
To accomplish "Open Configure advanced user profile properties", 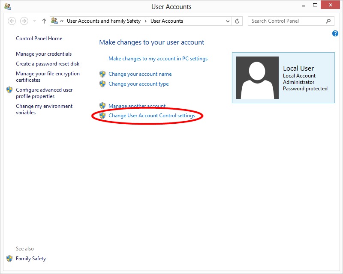I will (x=44, y=93).
